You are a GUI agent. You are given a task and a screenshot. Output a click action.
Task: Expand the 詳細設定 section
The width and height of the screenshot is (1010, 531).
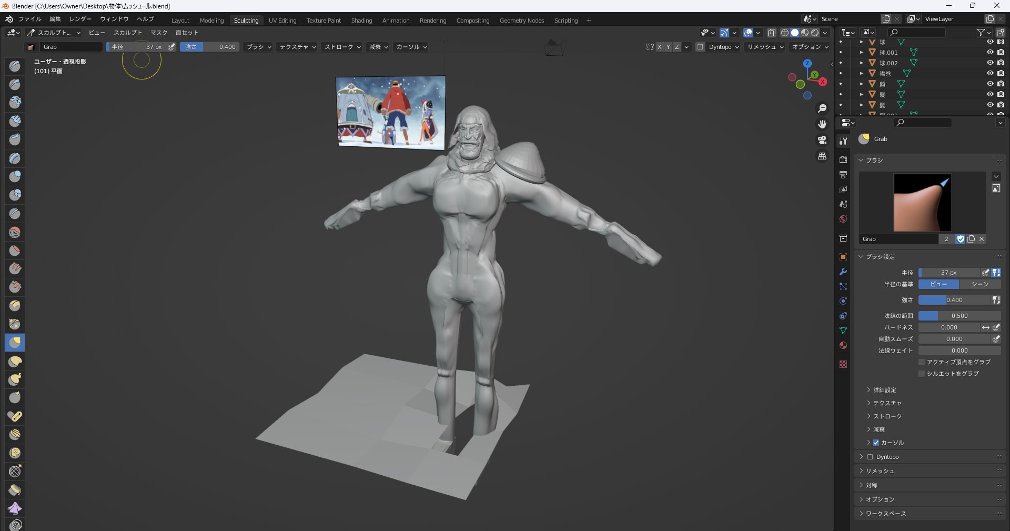[884, 390]
